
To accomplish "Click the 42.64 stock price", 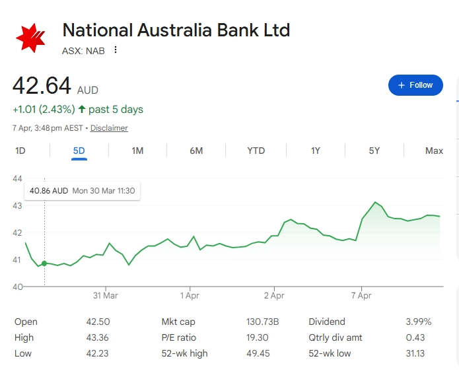I will click(x=42, y=87).
